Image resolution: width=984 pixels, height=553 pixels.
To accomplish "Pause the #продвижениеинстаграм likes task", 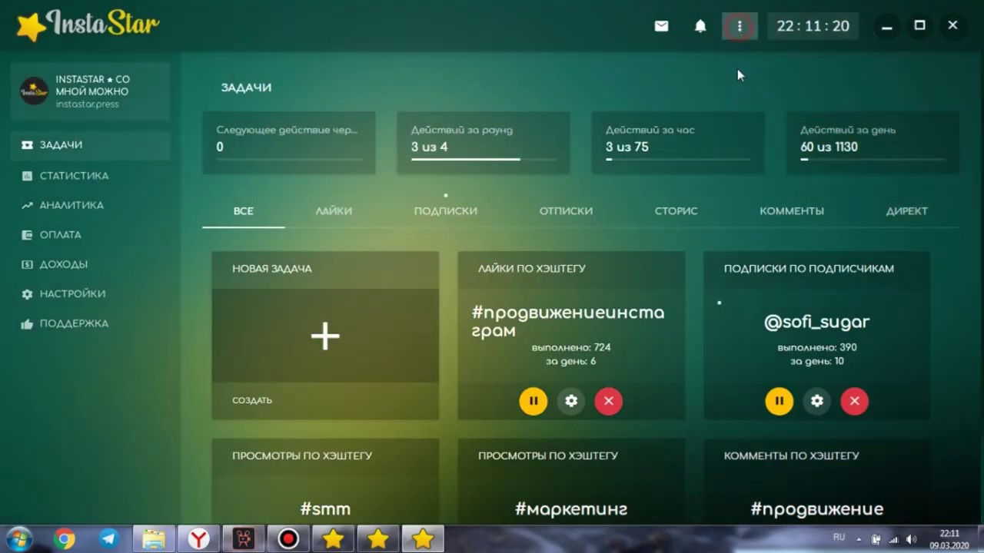I will (x=533, y=401).
